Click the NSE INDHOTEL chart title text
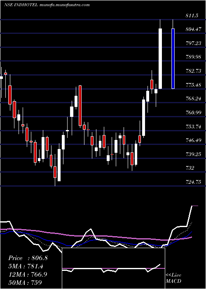Screen dimensions: 206x289 coord(47,5)
